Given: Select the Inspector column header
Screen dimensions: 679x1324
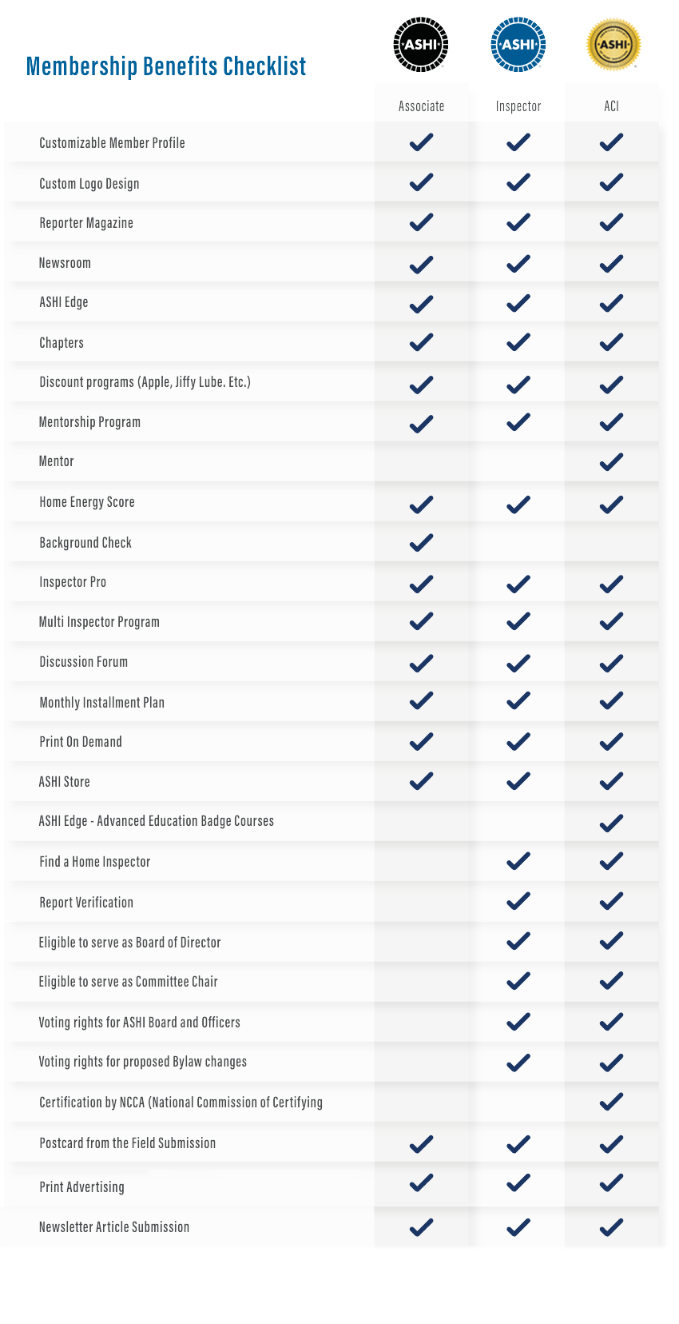Looking at the screenshot, I should click(518, 106).
